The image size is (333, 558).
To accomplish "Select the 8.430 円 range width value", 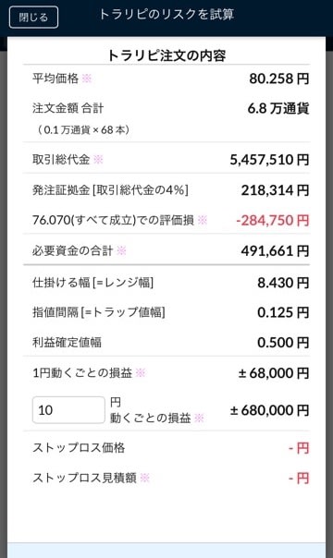I will pyautogui.click(x=283, y=283).
